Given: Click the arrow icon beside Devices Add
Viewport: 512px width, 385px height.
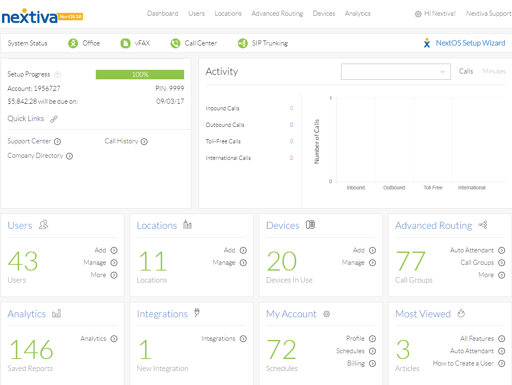Looking at the screenshot, I should point(372,250).
